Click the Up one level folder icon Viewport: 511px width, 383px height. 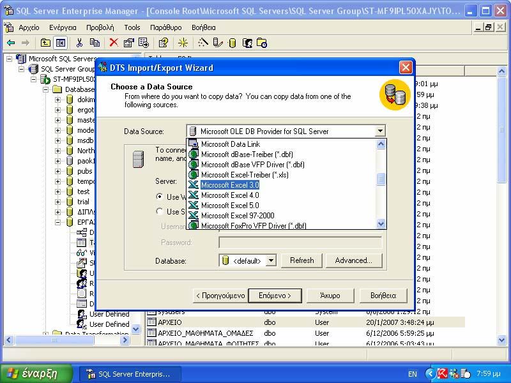[x=45, y=43]
